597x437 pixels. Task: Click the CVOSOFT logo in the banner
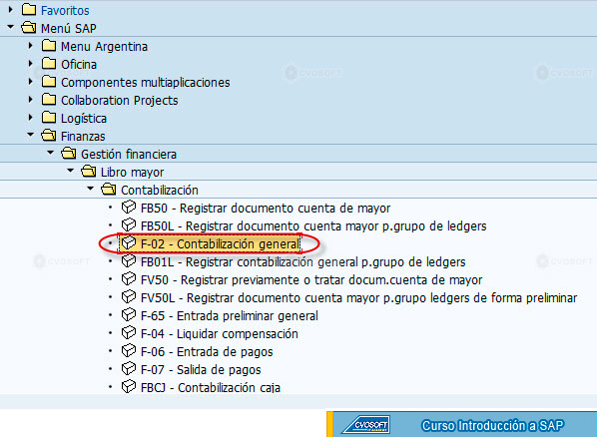point(366,424)
